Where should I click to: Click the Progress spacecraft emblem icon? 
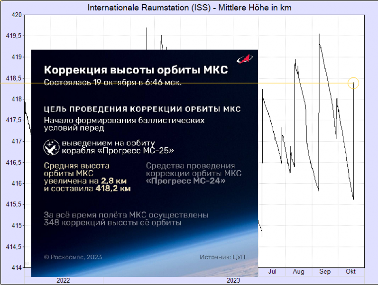click(50, 147)
